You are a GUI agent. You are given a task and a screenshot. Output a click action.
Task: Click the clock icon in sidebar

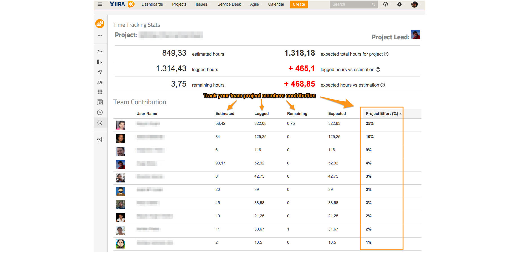(x=100, y=112)
